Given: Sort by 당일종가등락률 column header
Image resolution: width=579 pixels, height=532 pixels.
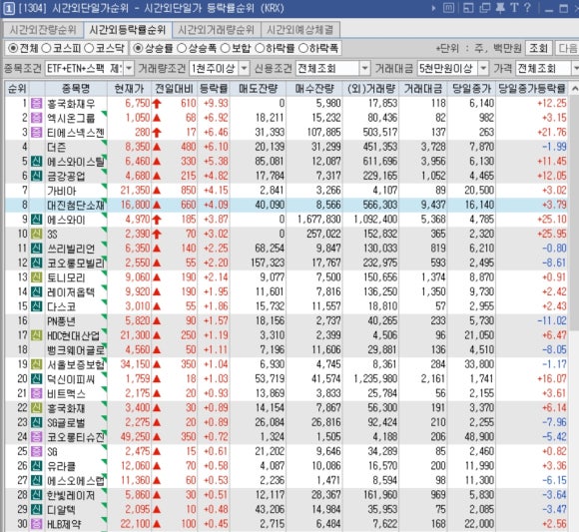Looking at the screenshot, I should coord(532,89).
